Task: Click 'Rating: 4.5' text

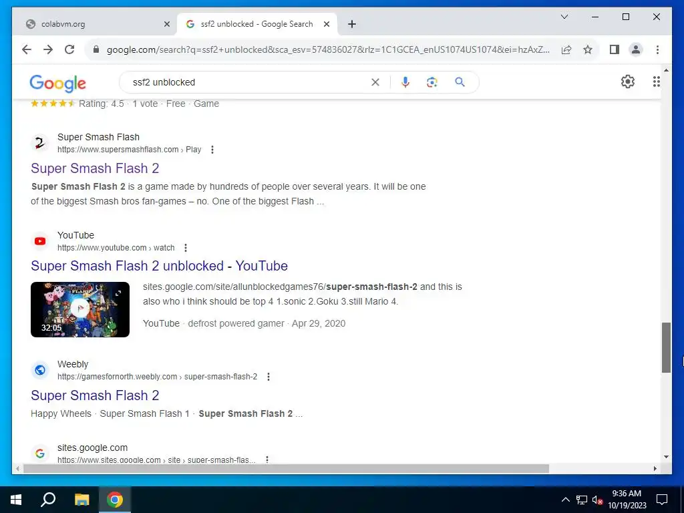Action: [102, 104]
